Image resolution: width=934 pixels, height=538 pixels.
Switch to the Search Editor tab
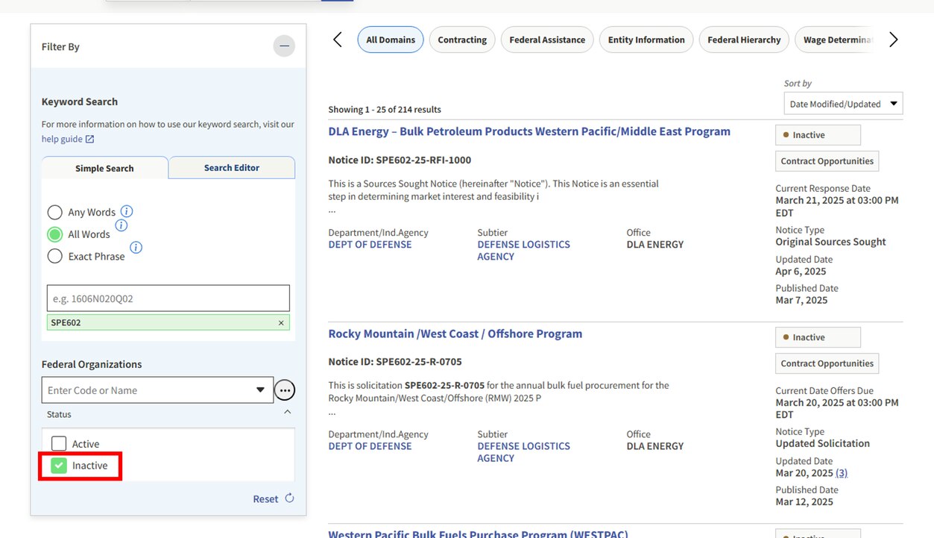[x=232, y=167]
